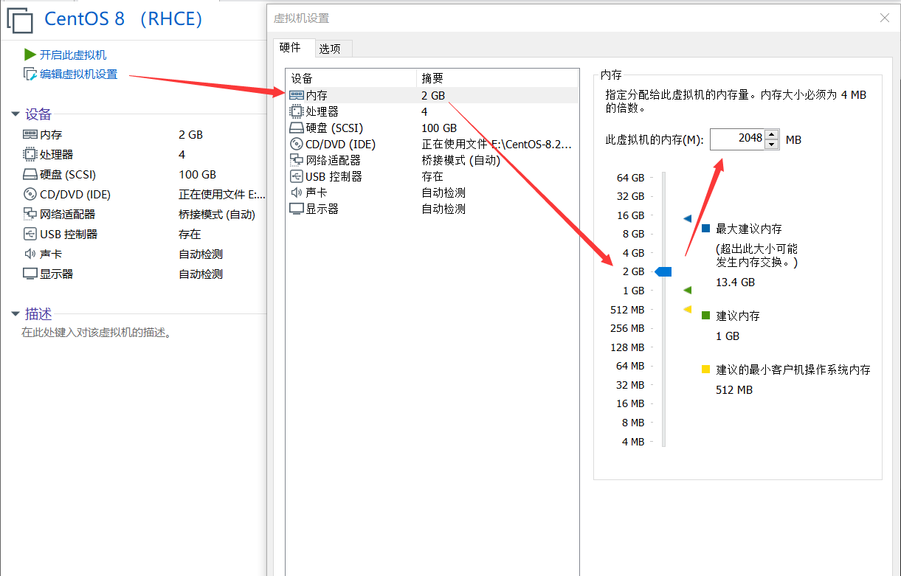
Task: Collapse the 描述 section in main window
Action: coord(15,314)
